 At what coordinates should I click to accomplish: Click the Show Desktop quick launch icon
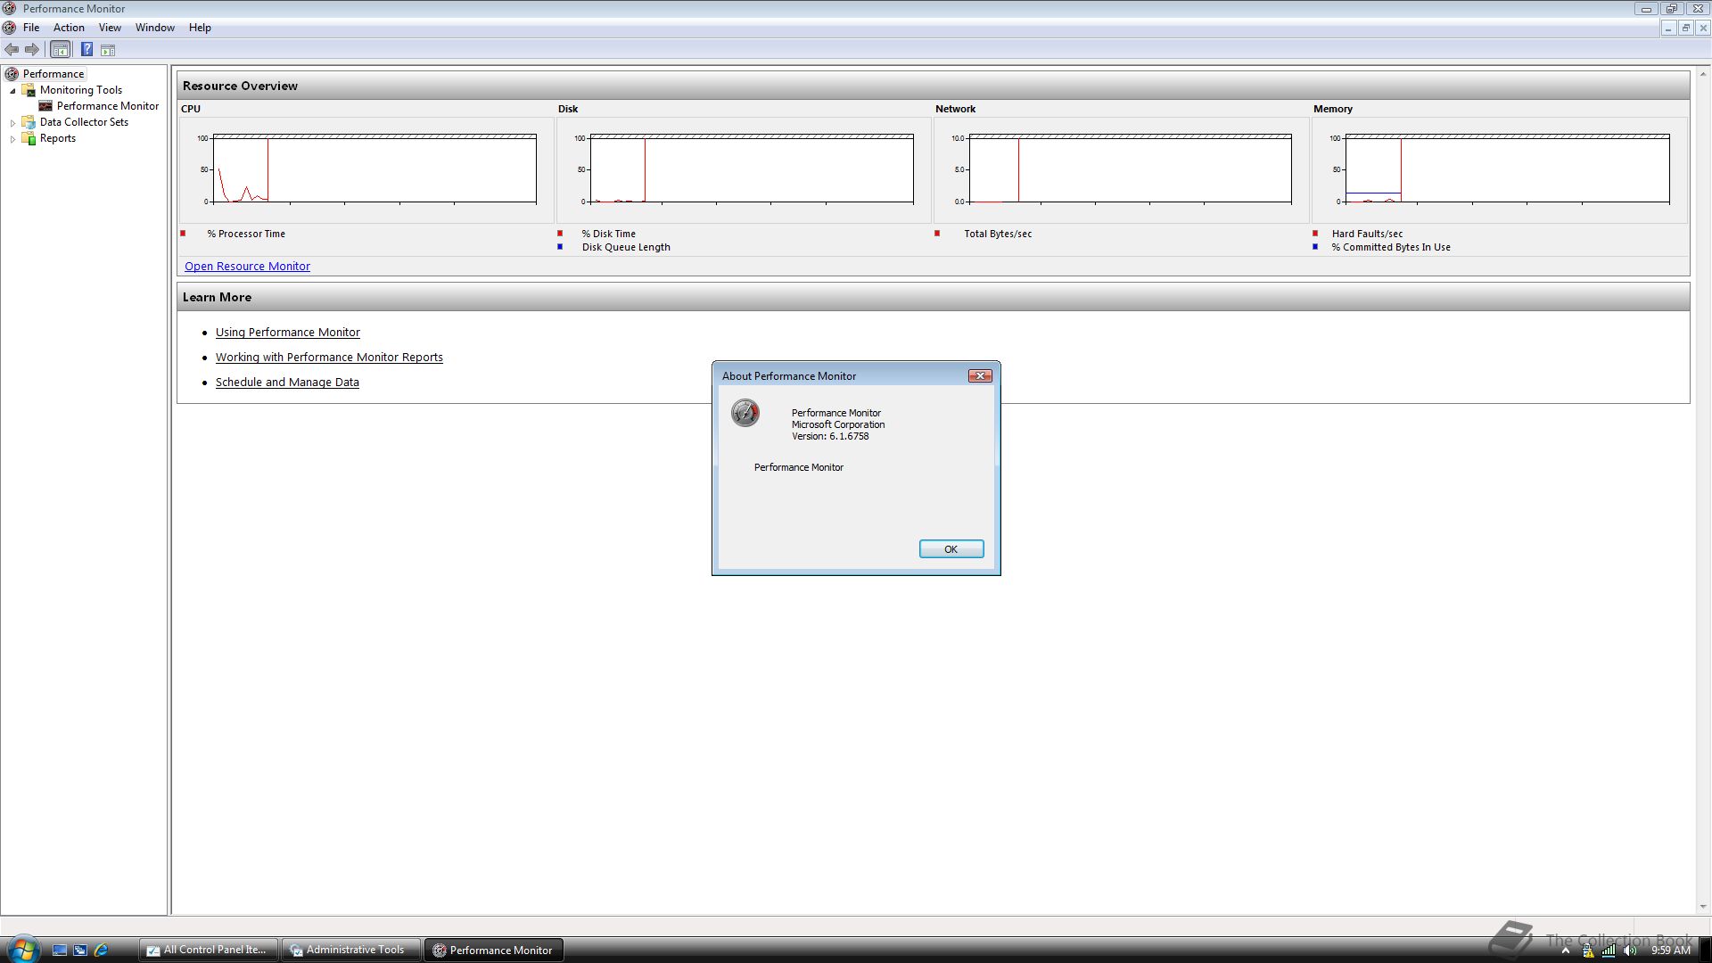59,950
